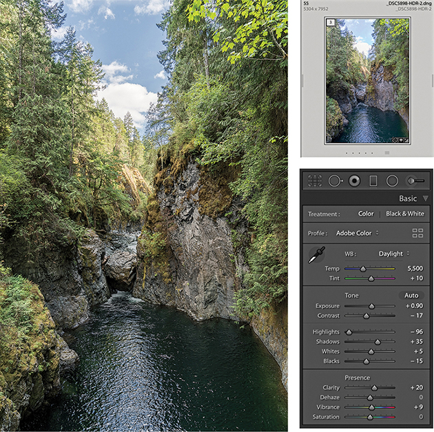Choose the Red Eye Correction tool

point(354,181)
